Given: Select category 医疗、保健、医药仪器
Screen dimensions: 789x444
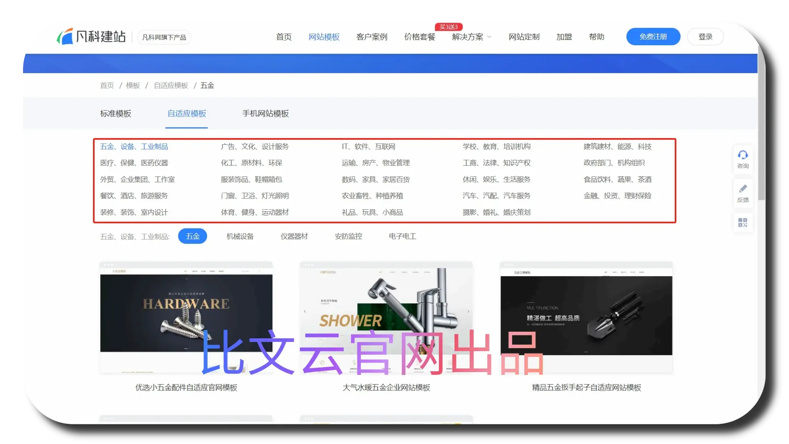Looking at the screenshot, I should pos(134,163).
